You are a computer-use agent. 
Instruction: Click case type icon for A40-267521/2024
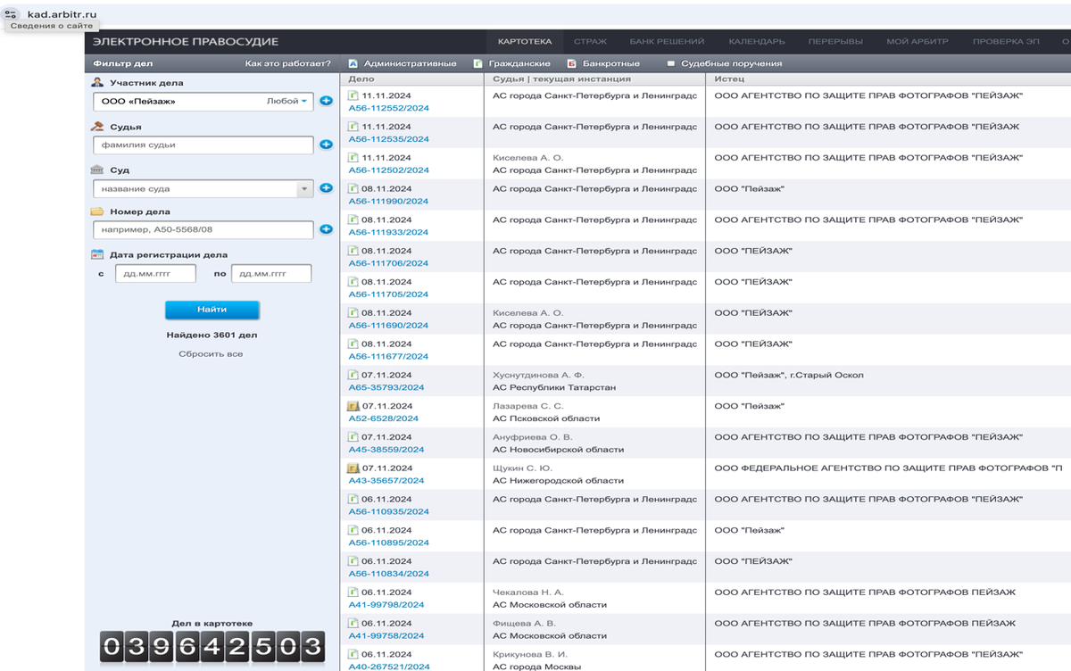click(x=353, y=654)
